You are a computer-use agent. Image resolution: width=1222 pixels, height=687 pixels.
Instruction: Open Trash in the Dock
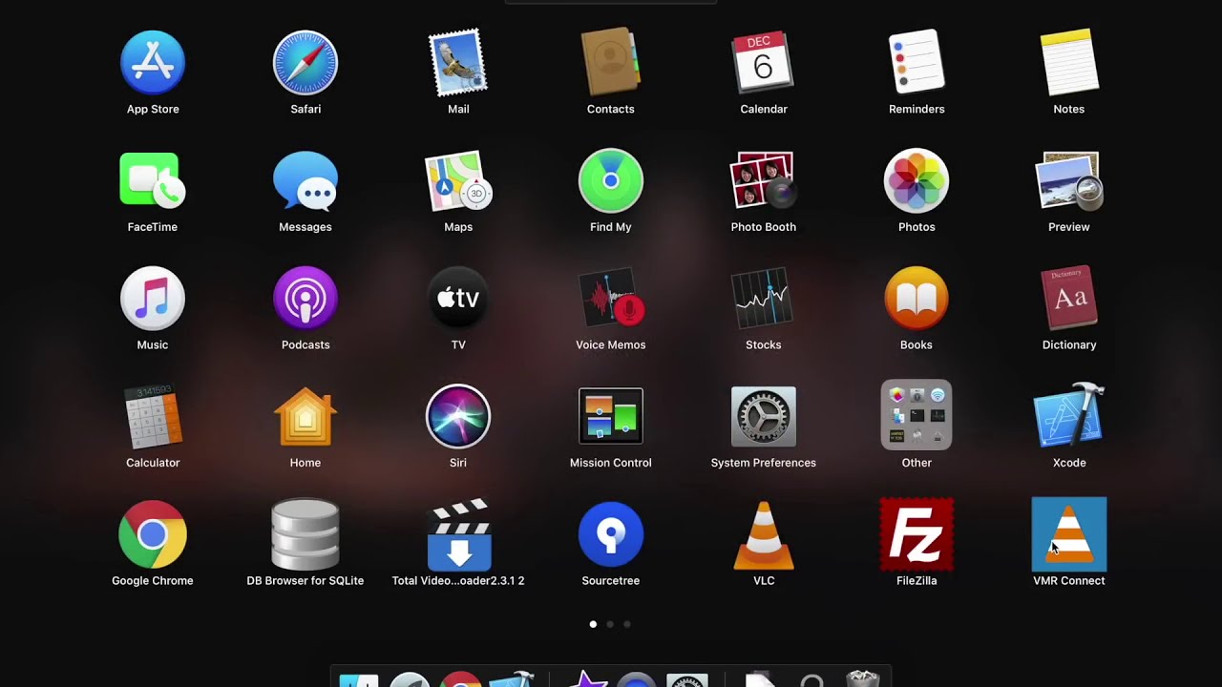click(x=863, y=679)
